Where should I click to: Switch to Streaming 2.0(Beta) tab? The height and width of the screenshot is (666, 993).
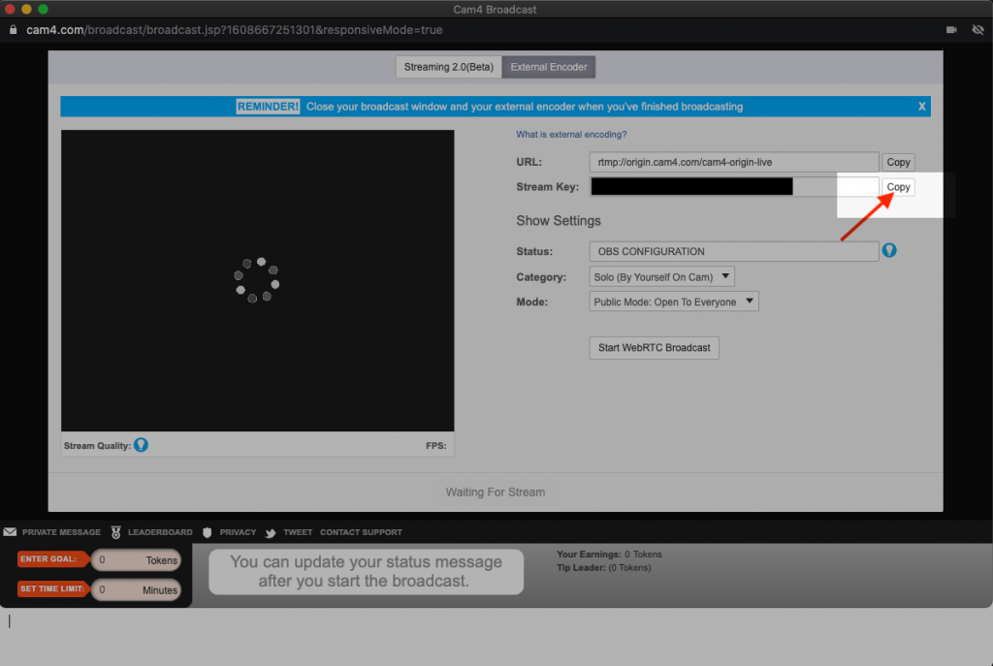(x=449, y=67)
